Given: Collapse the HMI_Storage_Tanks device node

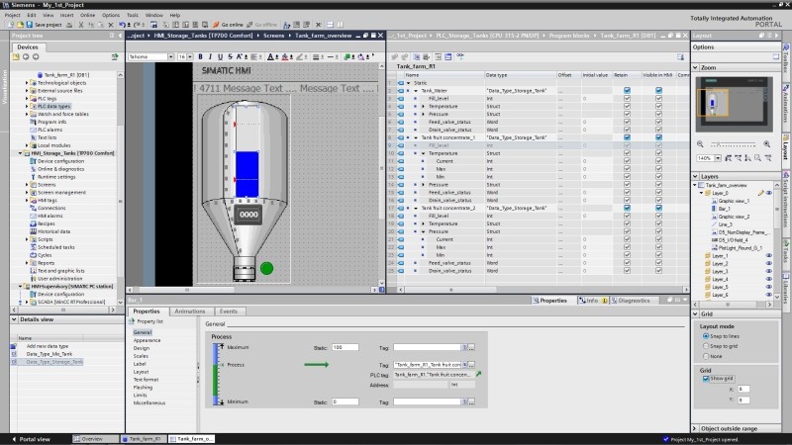Looking at the screenshot, I should click(x=20, y=153).
